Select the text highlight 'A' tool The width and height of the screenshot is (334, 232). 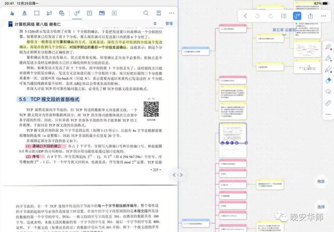point(24,13)
